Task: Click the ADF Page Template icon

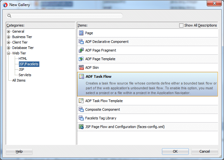Action: tap(81, 59)
